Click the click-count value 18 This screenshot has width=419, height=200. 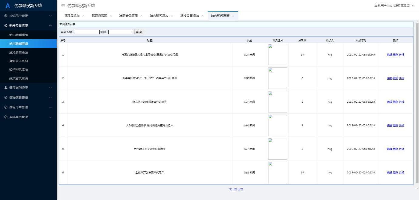tap(302, 172)
